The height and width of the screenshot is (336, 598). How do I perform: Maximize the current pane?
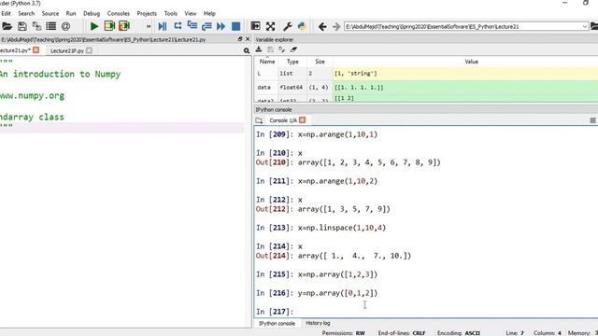tap(255, 26)
